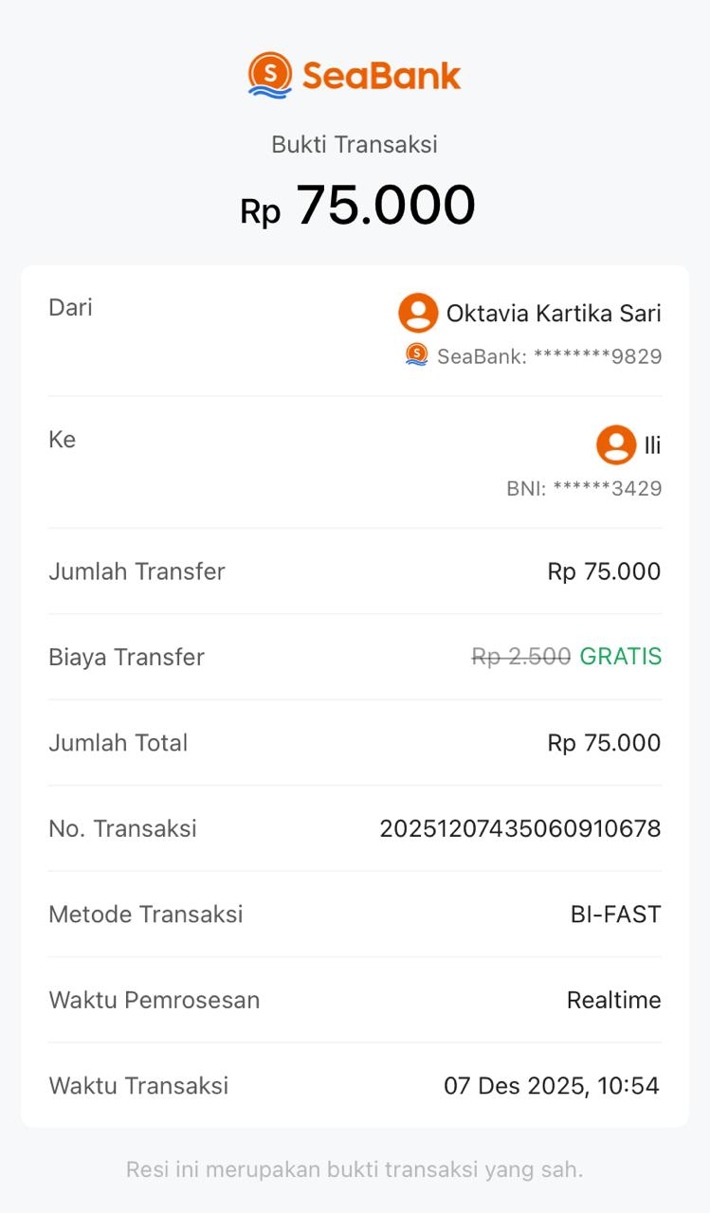Click the SeaBank logo icon at top
710x1213 pixels.
270,75
